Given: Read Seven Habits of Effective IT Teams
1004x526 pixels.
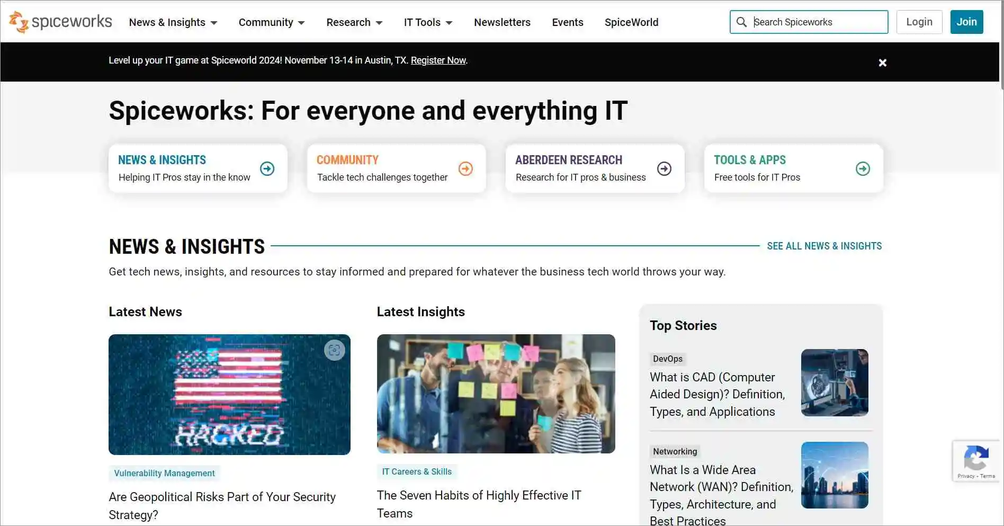Looking at the screenshot, I should click(x=479, y=504).
